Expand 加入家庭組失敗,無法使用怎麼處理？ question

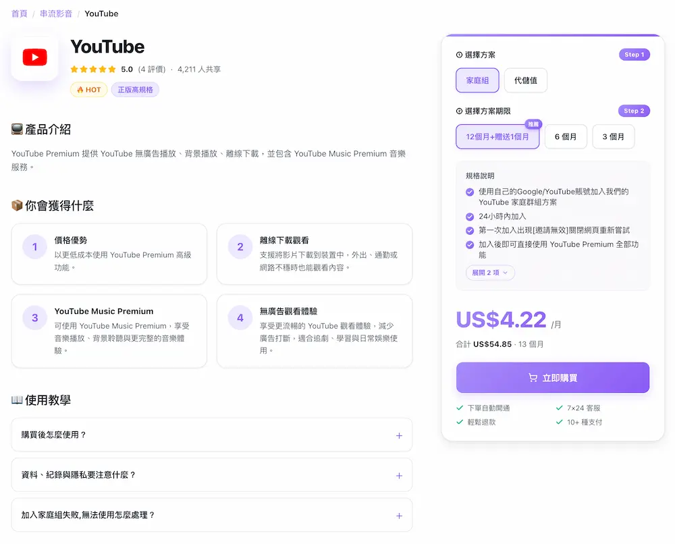coord(212,515)
